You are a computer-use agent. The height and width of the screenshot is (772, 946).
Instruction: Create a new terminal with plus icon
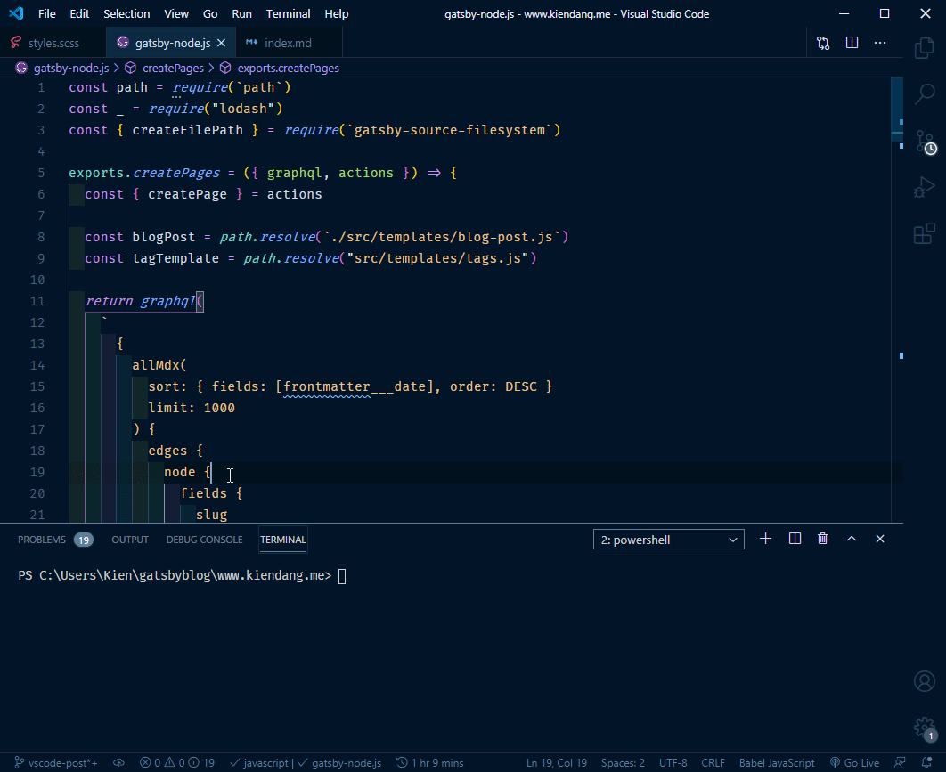765,539
